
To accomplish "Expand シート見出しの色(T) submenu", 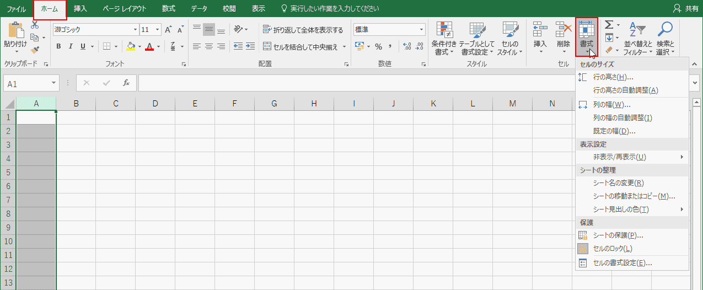I will pyautogui.click(x=632, y=210).
